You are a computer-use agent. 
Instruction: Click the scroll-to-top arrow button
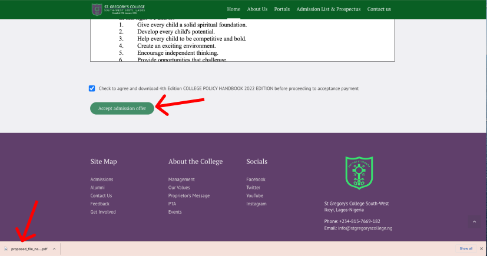[x=474, y=221]
